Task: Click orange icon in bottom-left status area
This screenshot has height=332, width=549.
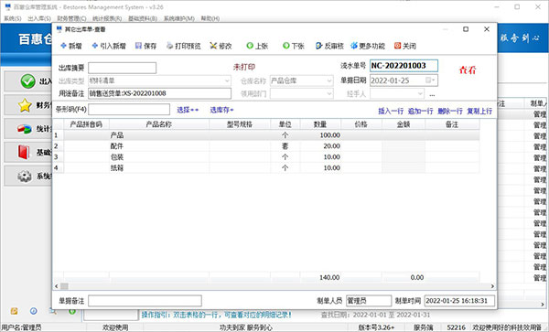Action: [14, 311]
